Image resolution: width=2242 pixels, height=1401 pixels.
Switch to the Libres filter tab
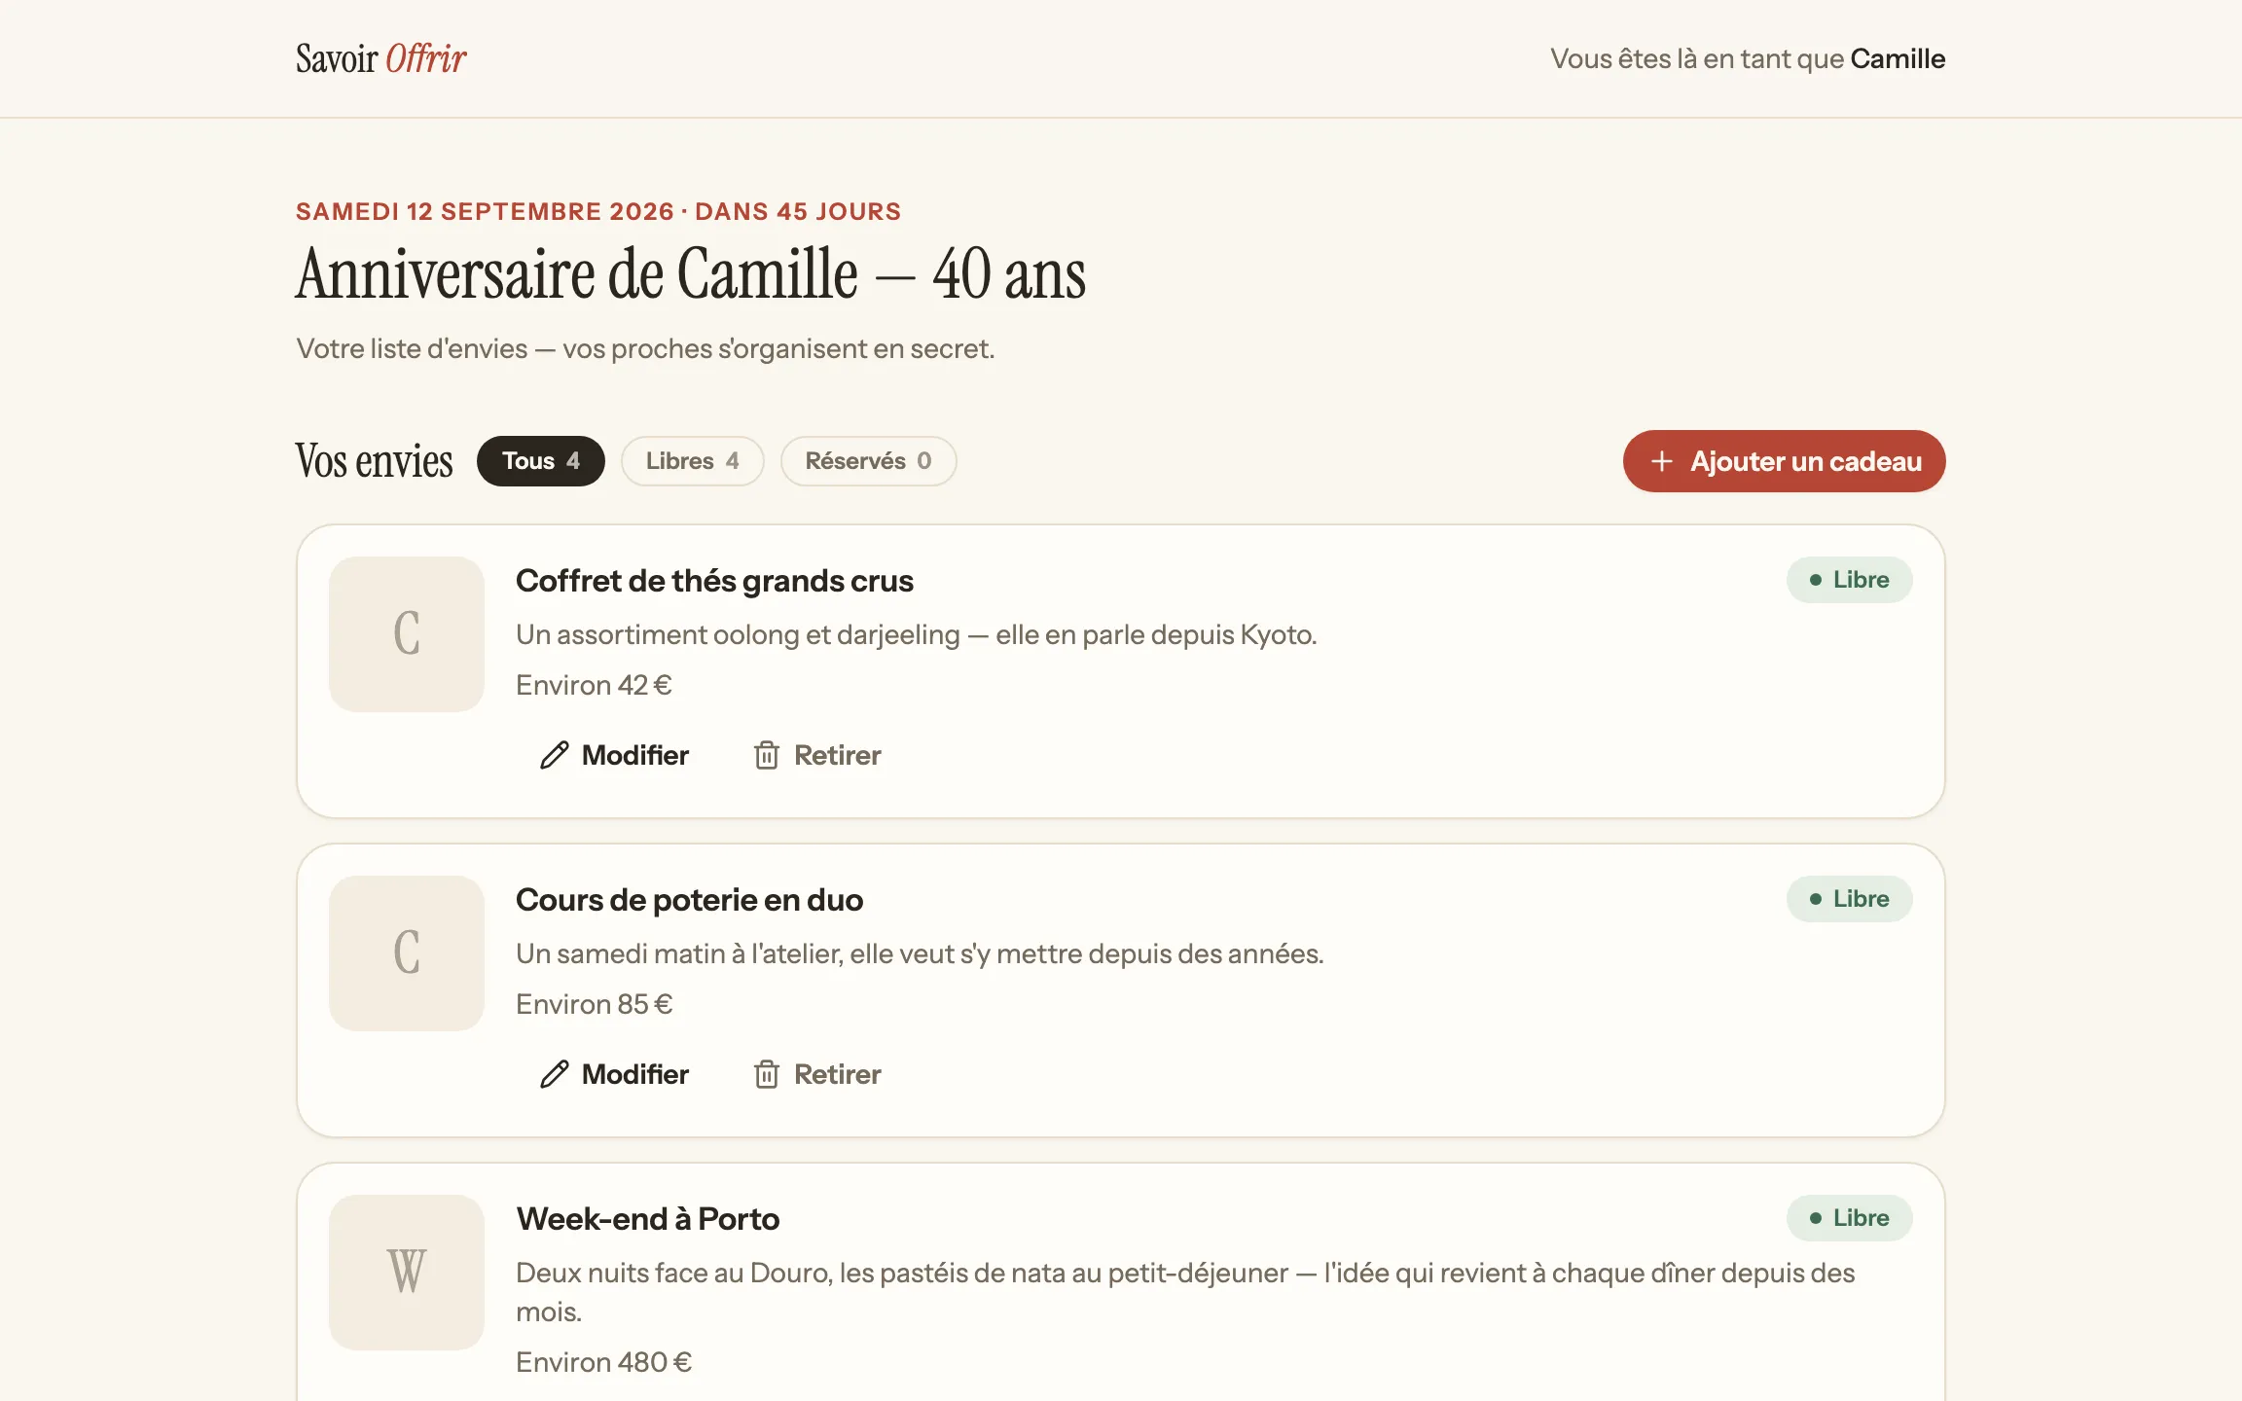click(693, 461)
